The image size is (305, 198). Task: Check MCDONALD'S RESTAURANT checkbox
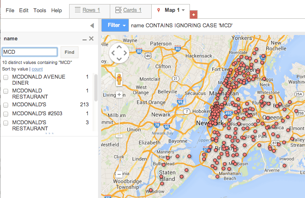(x=6, y=123)
